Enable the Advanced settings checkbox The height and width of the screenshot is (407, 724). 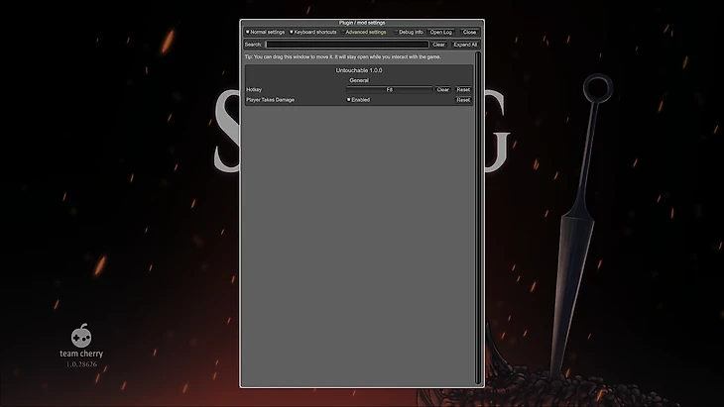point(342,32)
